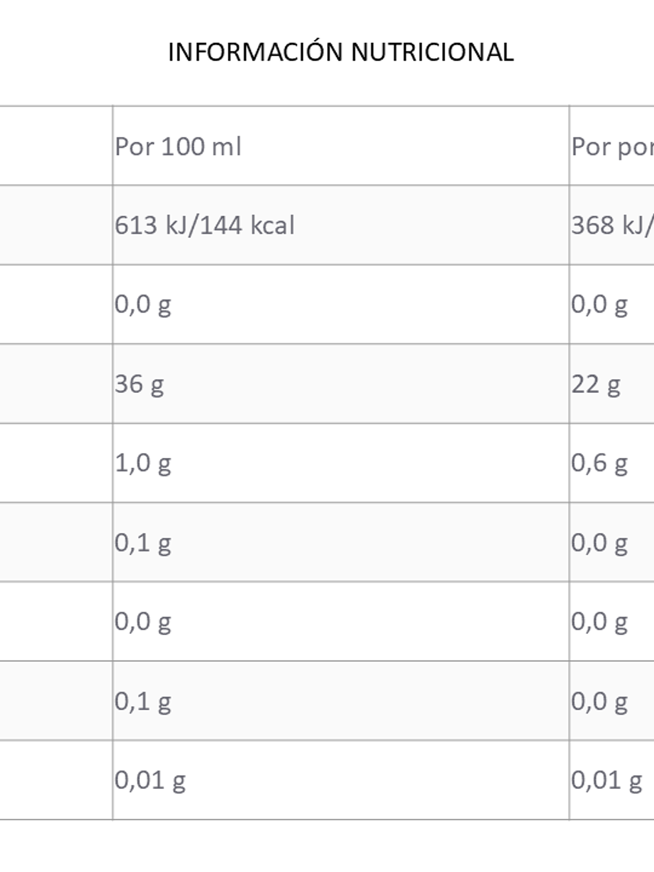The image size is (654, 872).
Task: Click 0,0 g cell directly under 0,6 g
Action: (599, 542)
